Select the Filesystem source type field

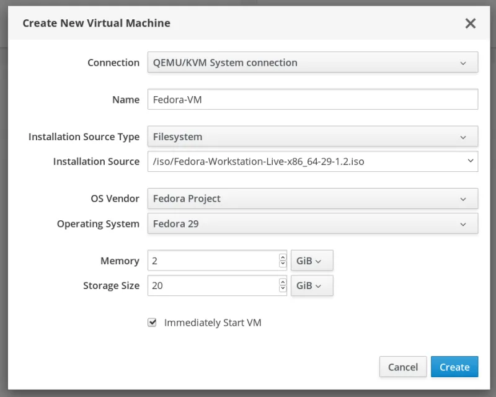[248, 136]
